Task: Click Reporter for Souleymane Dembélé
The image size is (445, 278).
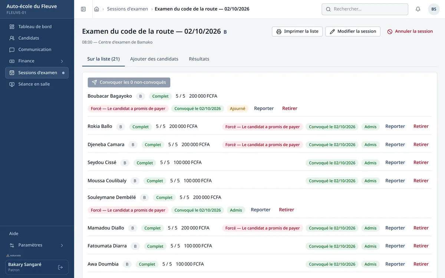Action: [261, 210]
